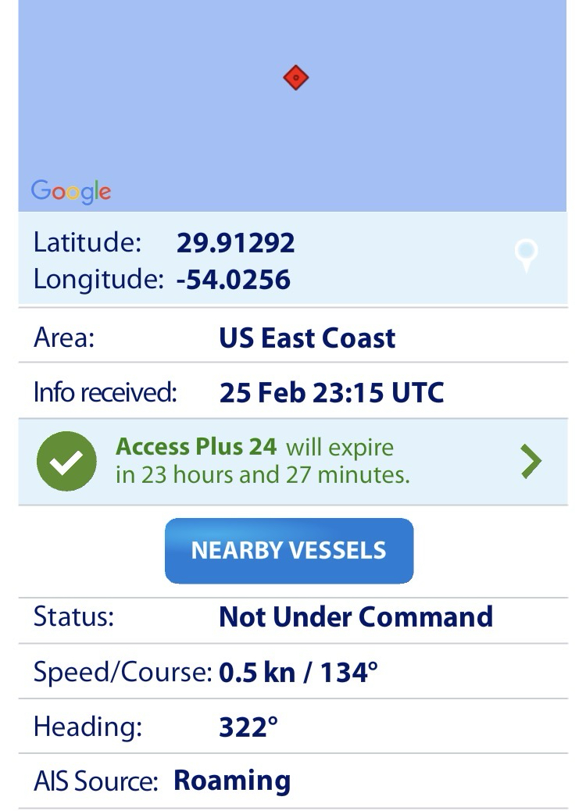Click the Info received label
The image size is (586, 811).
coord(105,392)
